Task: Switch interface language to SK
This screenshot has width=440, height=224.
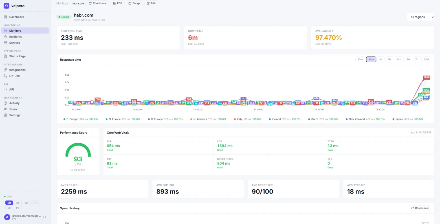Action: click(26, 203)
